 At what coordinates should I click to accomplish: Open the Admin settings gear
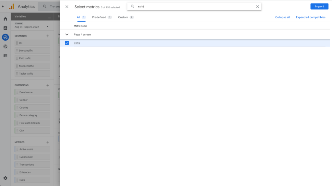[5, 178]
